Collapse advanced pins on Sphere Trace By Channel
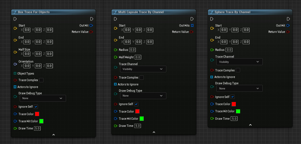Image resolution: width=301 pixels, height=144 pixels. point(250,125)
